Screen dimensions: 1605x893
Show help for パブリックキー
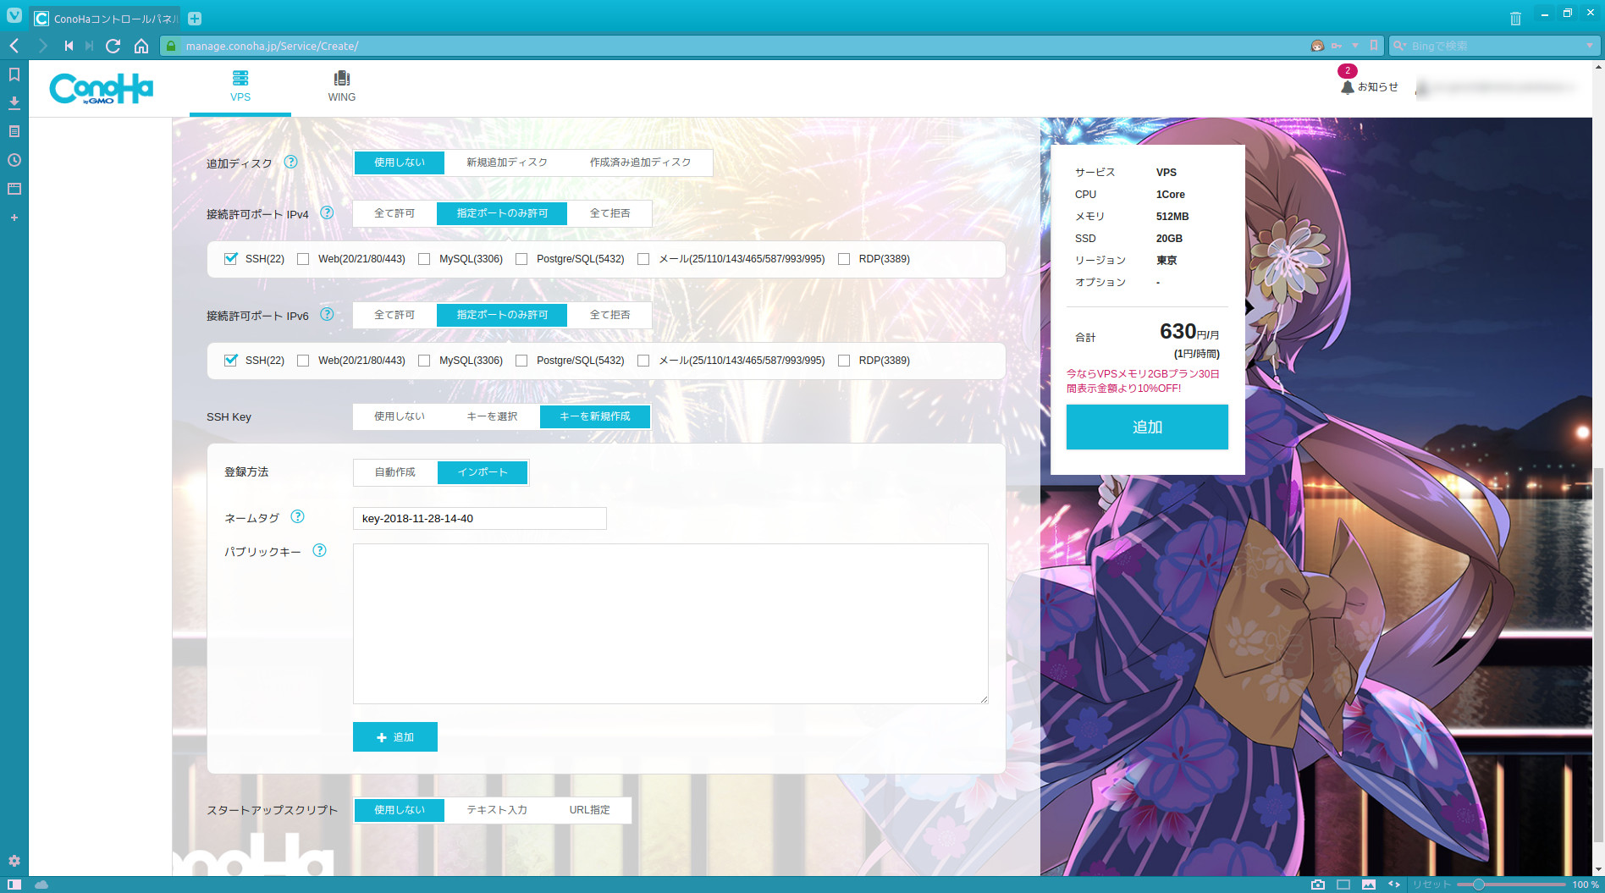tap(319, 550)
